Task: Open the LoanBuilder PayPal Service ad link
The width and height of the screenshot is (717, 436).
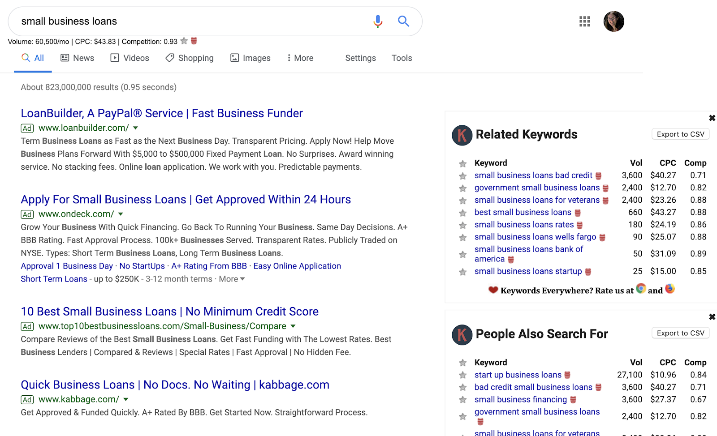Action: pos(162,113)
